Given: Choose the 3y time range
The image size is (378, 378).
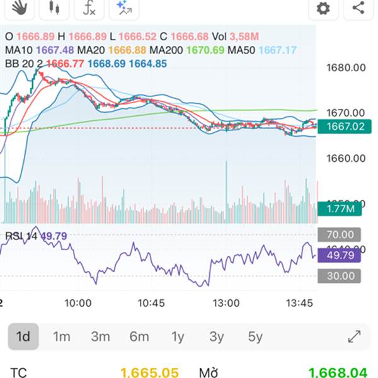Looking at the screenshot, I should (x=217, y=336).
